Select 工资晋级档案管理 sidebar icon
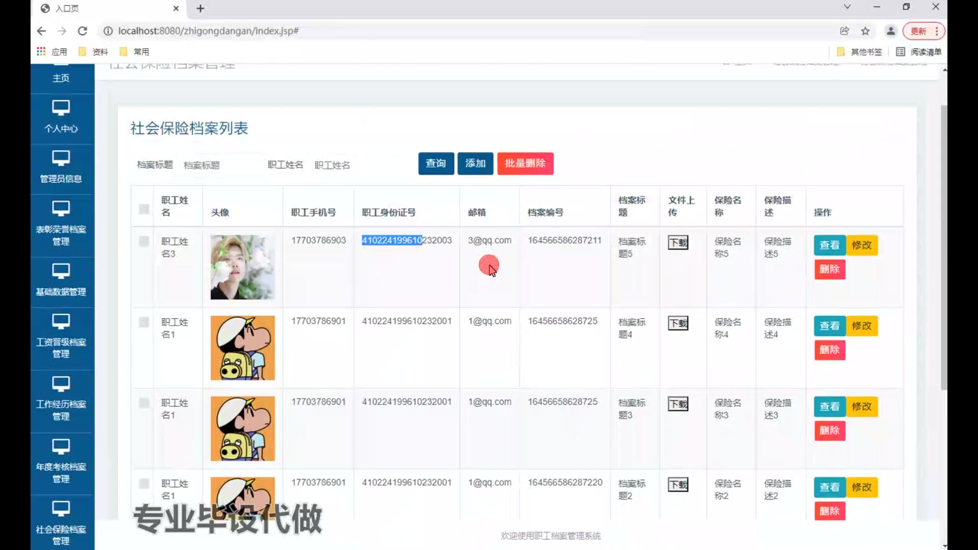 coord(61,322)
